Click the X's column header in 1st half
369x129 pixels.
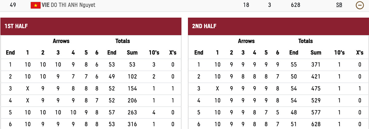click(173, 53)
